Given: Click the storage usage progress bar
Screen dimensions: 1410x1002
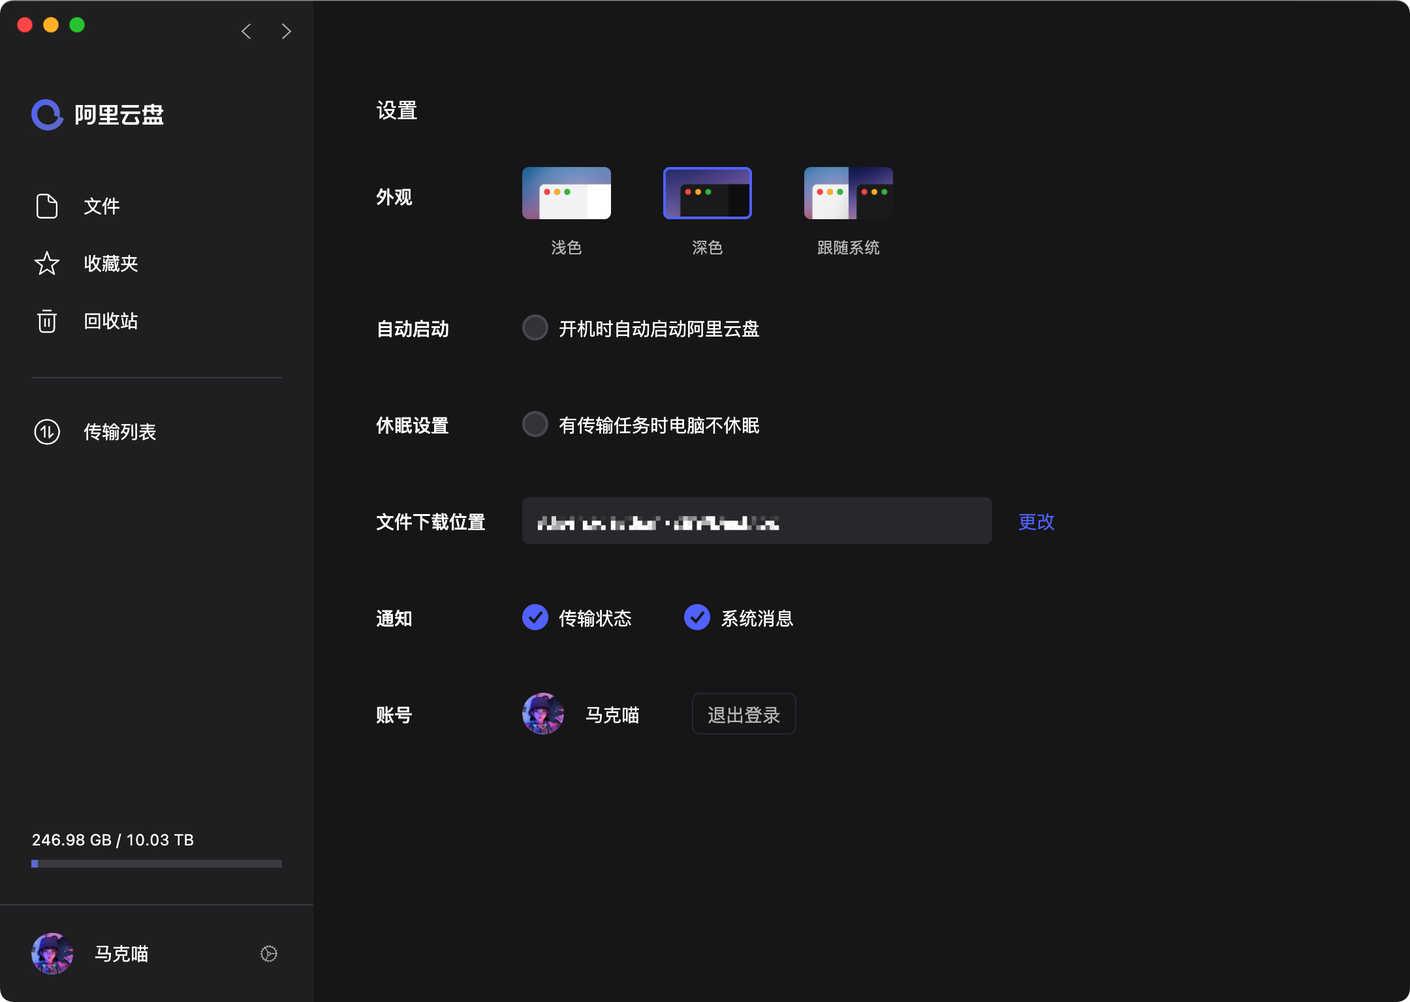Looking at the screenshot, I should point(157,864).
